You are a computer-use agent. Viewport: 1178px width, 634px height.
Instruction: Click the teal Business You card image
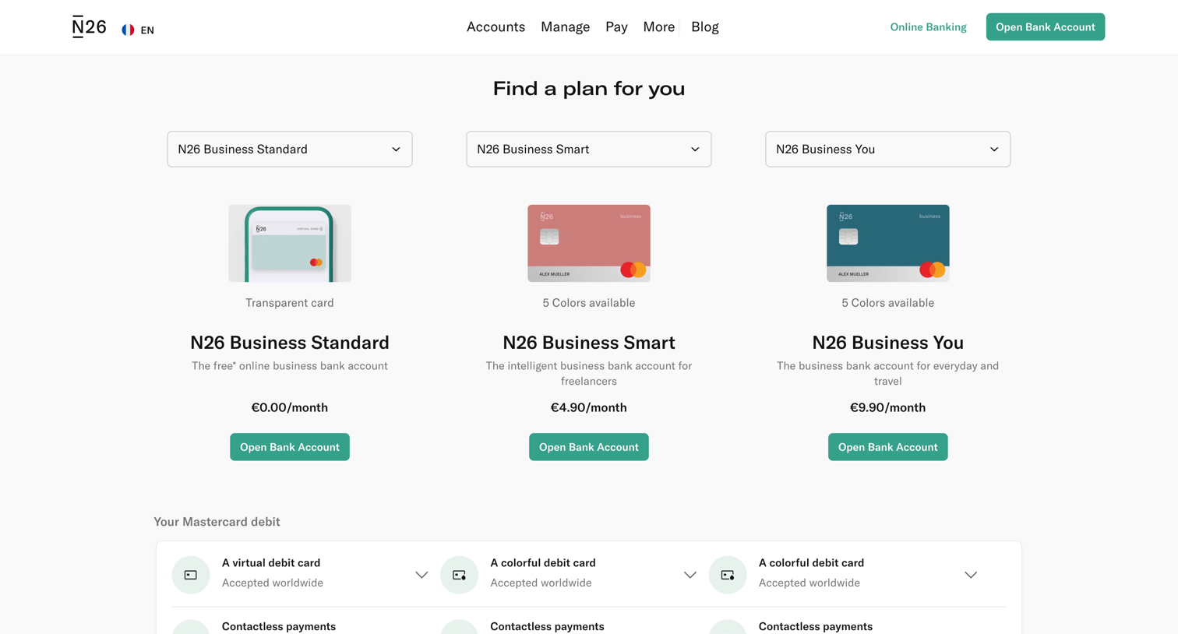[888, 243]
